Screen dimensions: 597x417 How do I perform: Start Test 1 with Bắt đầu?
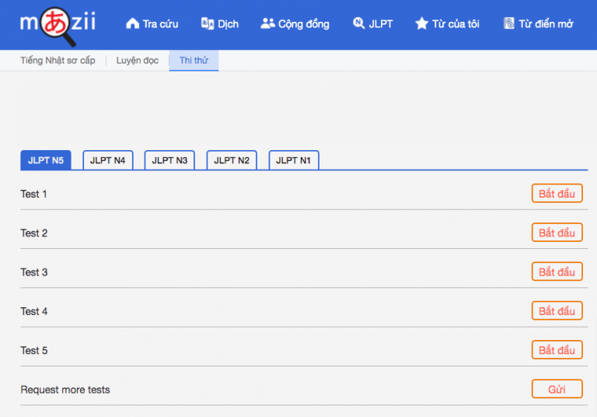pyautogui.click(x=557, y=194)
